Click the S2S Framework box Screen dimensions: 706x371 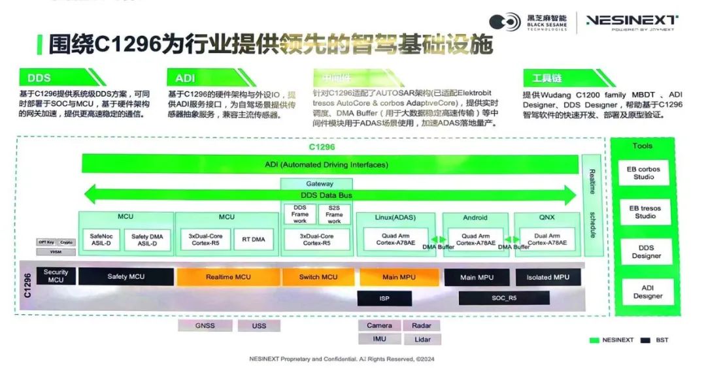(x=334, y=214)
